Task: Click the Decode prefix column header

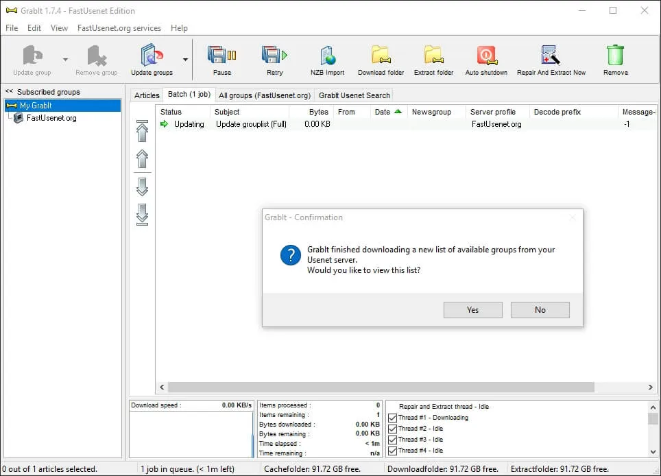Action: (574, 112)
